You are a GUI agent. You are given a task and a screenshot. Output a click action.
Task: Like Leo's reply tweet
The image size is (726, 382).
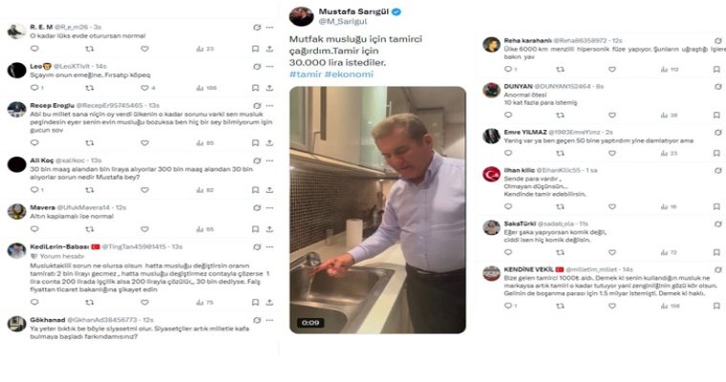[x=145, y=88]
